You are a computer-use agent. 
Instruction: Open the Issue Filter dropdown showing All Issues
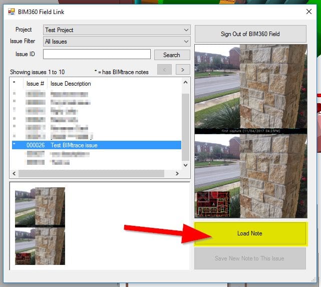pos(117,42)
